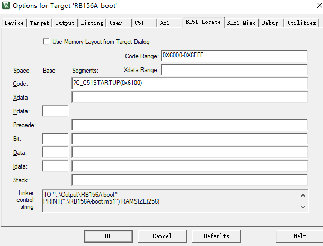Click the Bit base field
Screen dimensions: 323x246
click(x=55, y=138)
